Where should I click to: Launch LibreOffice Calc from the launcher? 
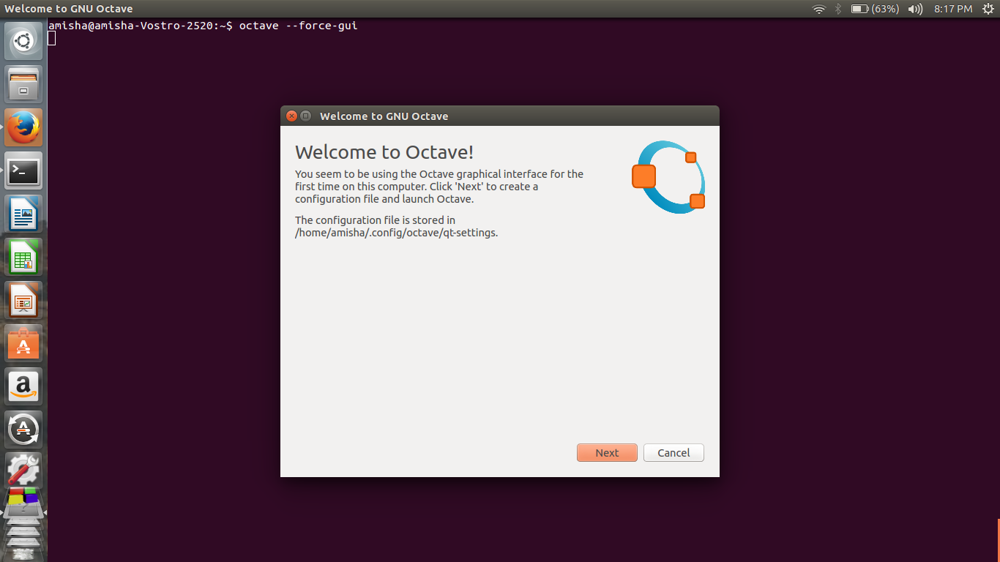23,257
